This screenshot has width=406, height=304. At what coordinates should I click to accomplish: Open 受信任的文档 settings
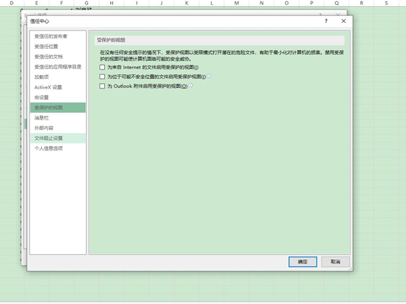[58, 57]
